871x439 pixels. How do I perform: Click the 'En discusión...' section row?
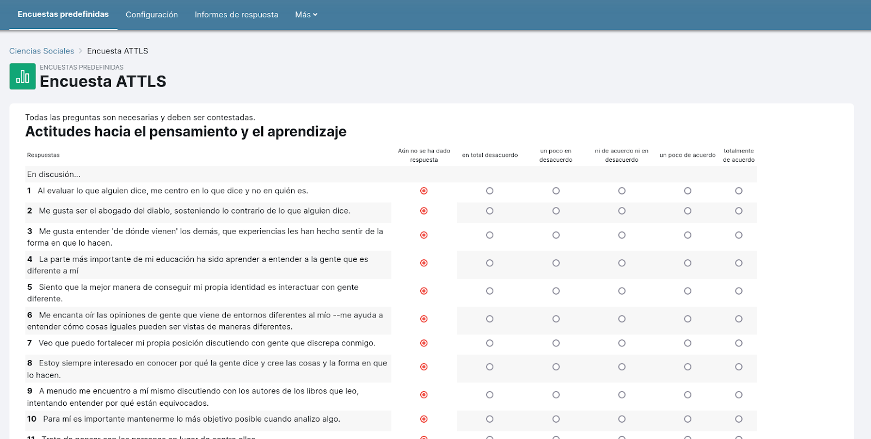click(x=391, y=174)
